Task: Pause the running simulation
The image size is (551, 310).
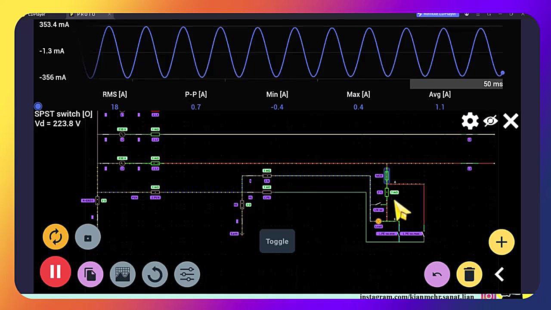Action: pyautogui.click(x=55, y=272)
